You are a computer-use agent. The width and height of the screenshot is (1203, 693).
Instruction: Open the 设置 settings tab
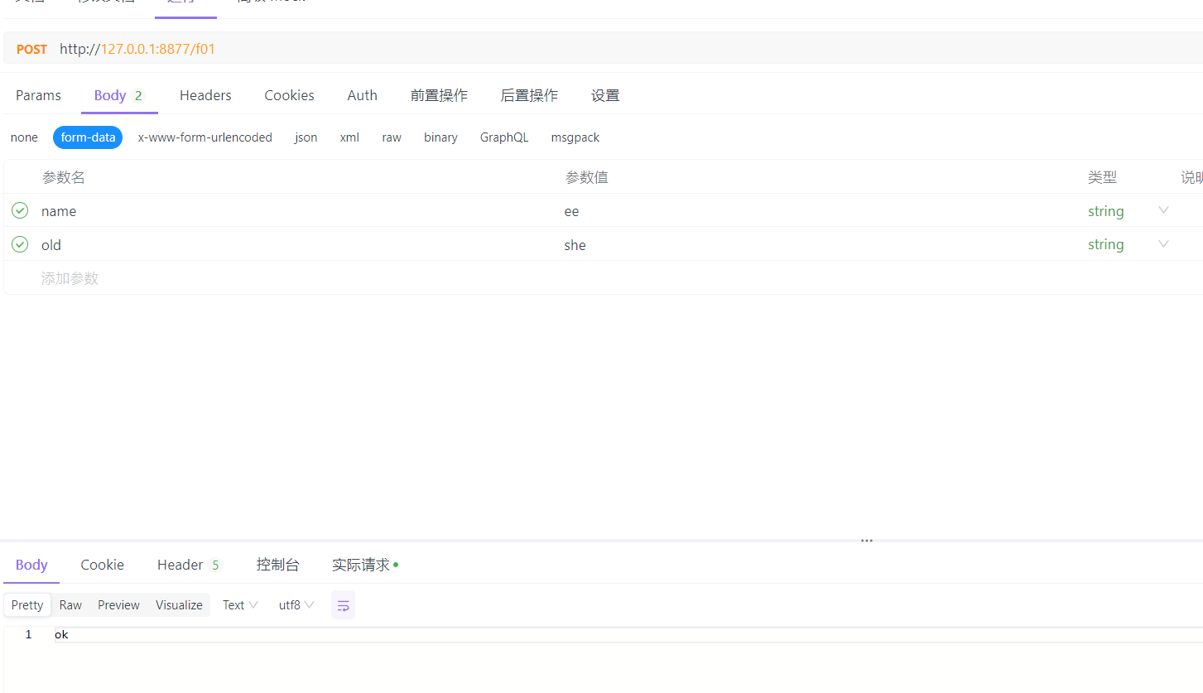(605, 95)
